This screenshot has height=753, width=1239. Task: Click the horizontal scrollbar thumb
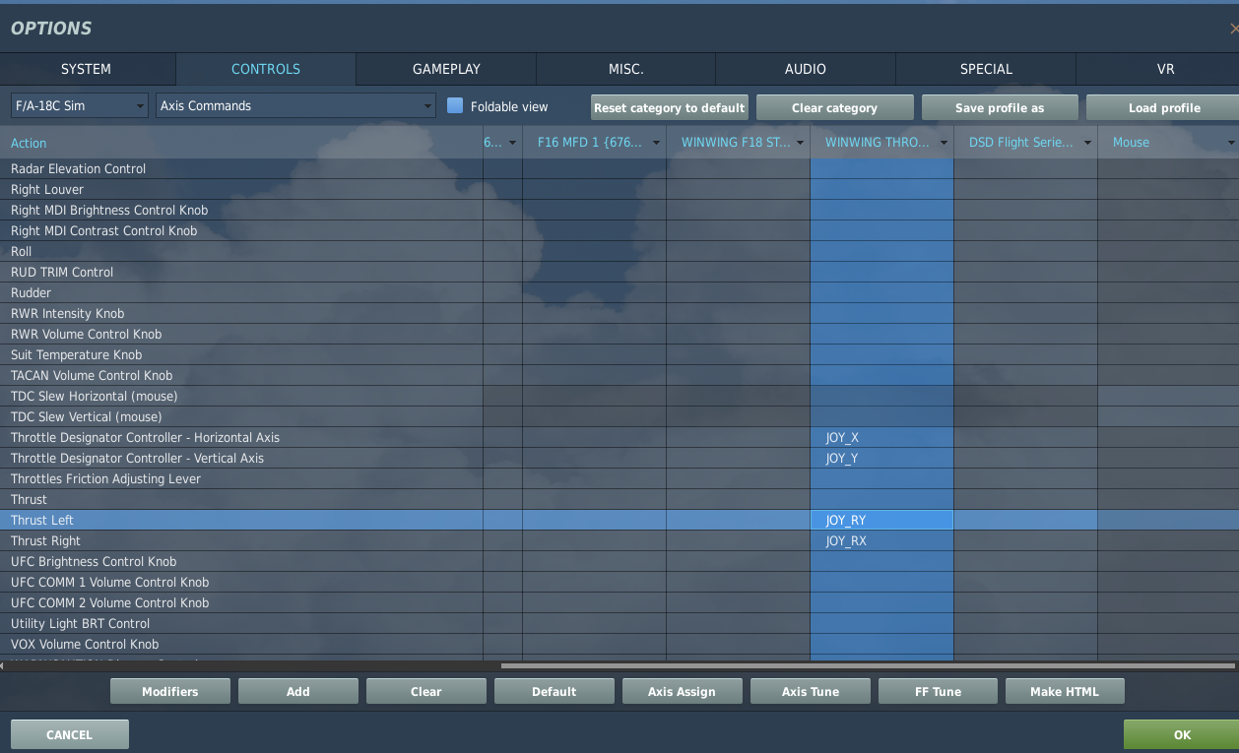867,666
